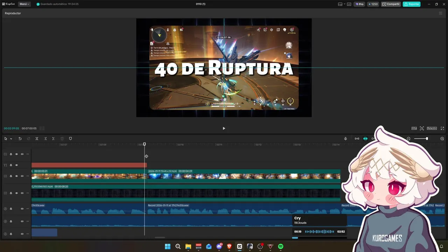Play the preview in Reproductor
Screen dimensions: 448x252
point(224,128)
